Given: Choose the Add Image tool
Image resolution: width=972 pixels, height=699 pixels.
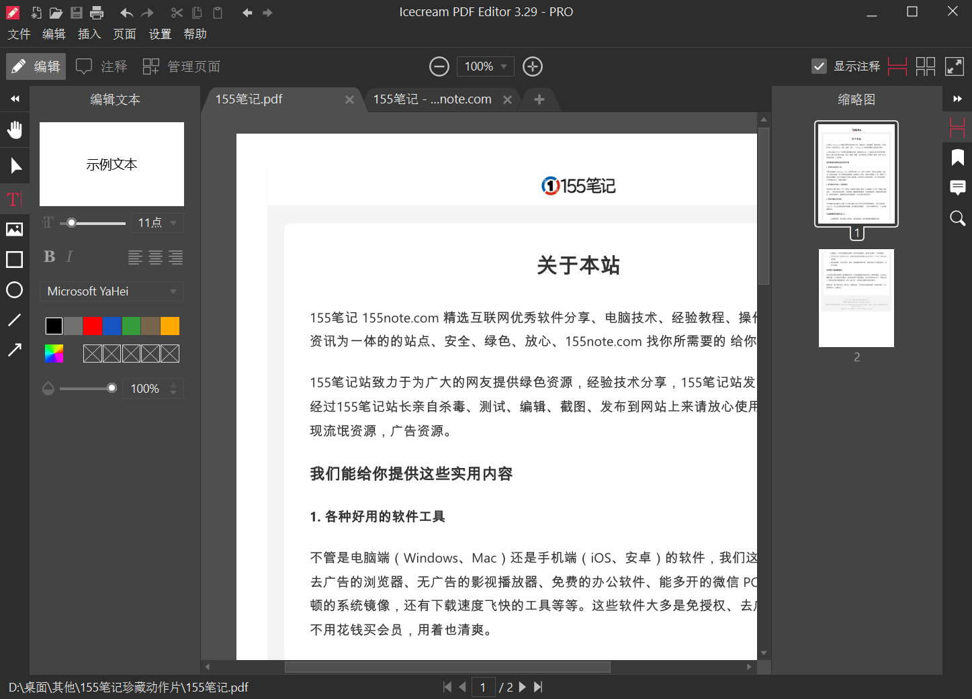Looking at the screenshot, I should [14, 230].
